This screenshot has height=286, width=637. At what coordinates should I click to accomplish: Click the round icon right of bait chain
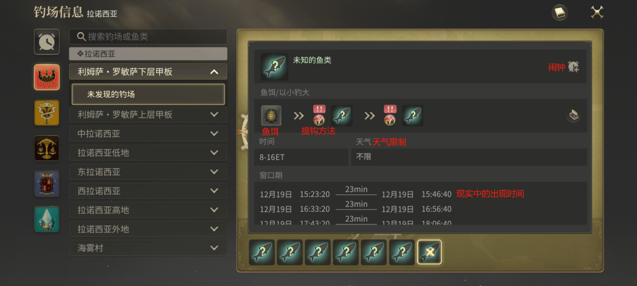pos(573,115)
